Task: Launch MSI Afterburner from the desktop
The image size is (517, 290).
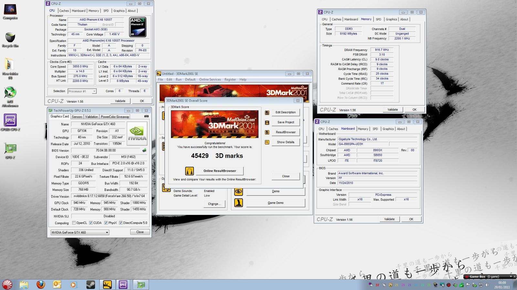Action: [10, 96]
